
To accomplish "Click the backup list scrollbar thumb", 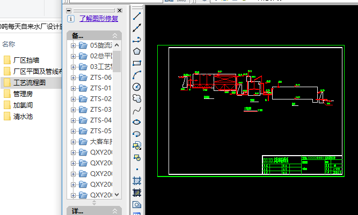I will (x=116, y=61).
